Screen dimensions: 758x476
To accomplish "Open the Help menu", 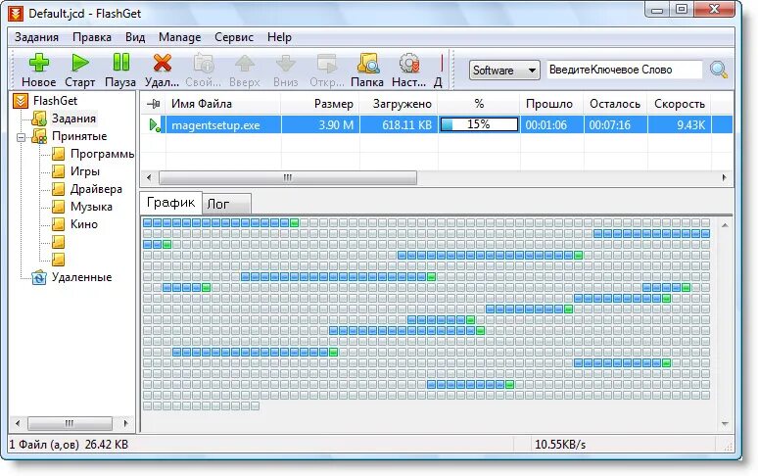I will tap(279, 37).
